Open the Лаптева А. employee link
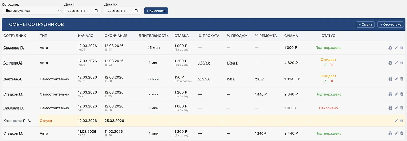Viewport: 407px width, 141px height. click(x=13, y=79)
